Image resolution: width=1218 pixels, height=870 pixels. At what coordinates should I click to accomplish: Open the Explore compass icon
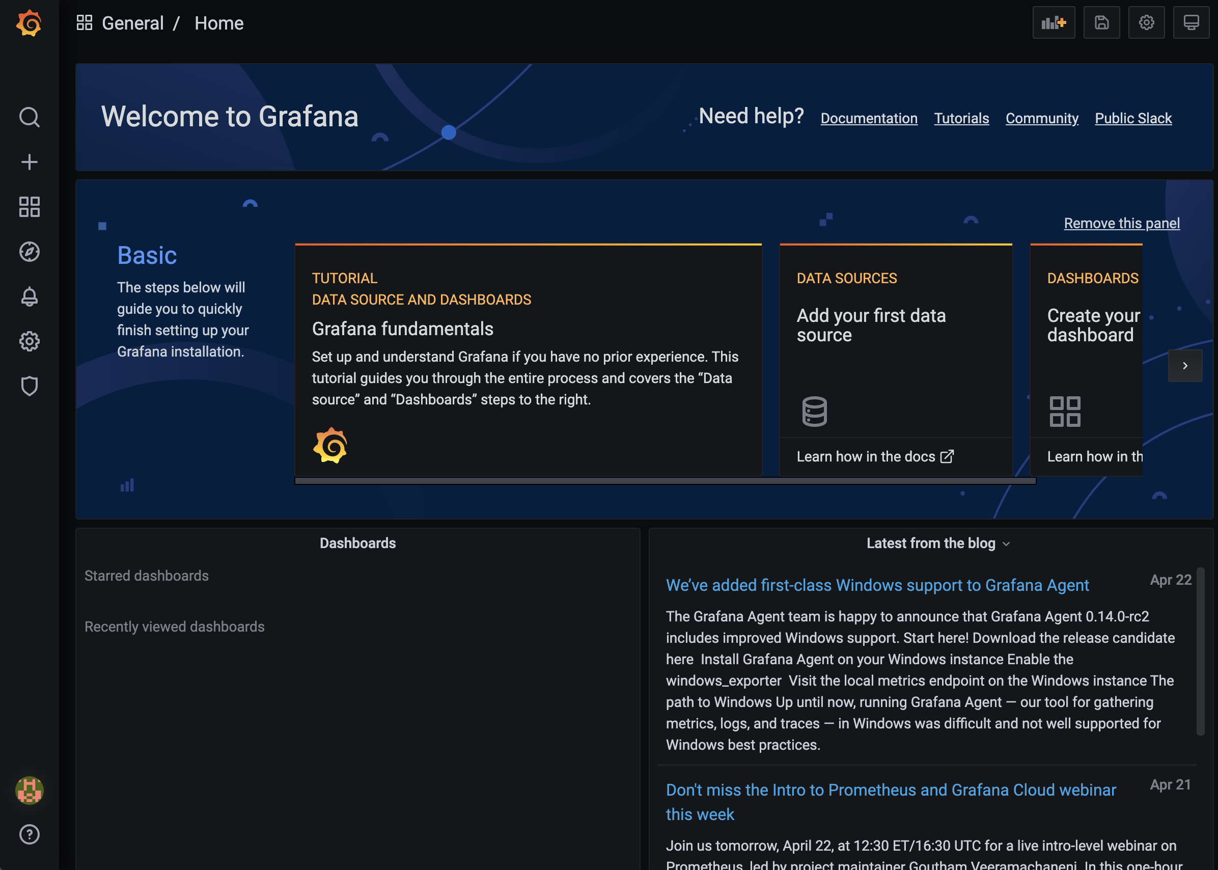pos(30,252)
